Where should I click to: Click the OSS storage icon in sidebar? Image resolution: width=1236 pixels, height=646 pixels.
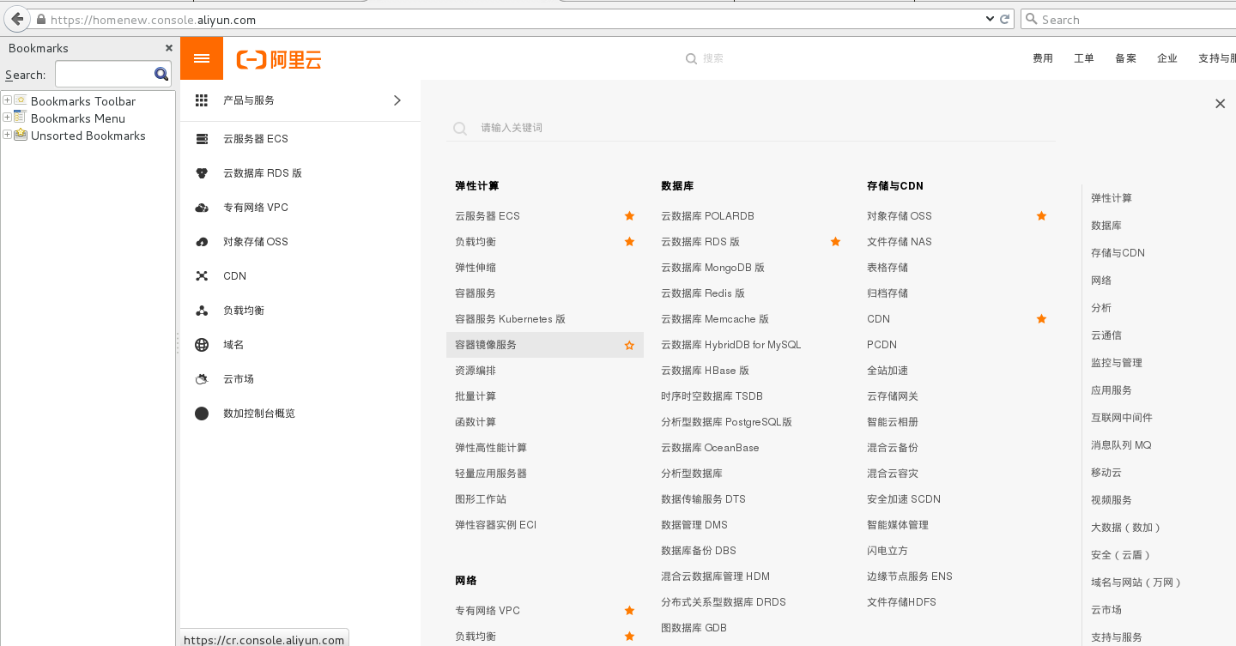(x=202, y=242)
